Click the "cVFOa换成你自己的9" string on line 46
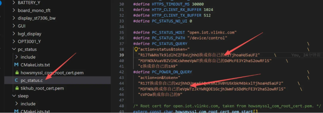Viewport: 323px width, 113px height. coord(160,95)
